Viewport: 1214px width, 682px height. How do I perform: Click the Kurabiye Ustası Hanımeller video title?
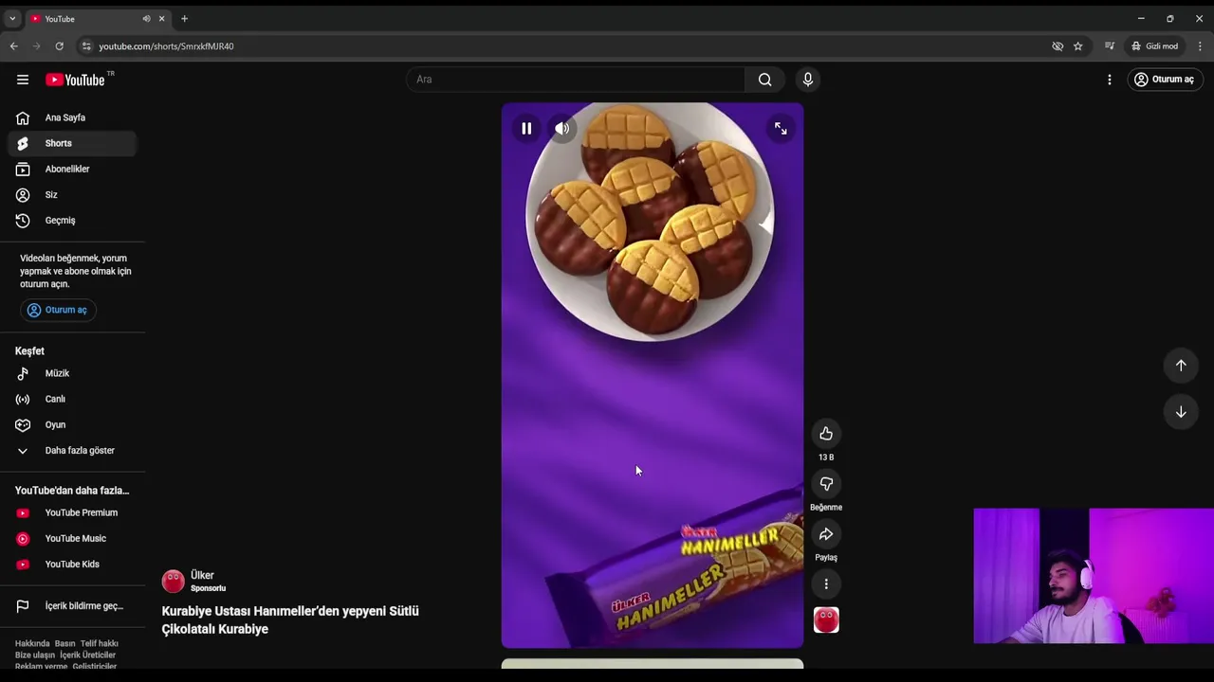(290, 619)
